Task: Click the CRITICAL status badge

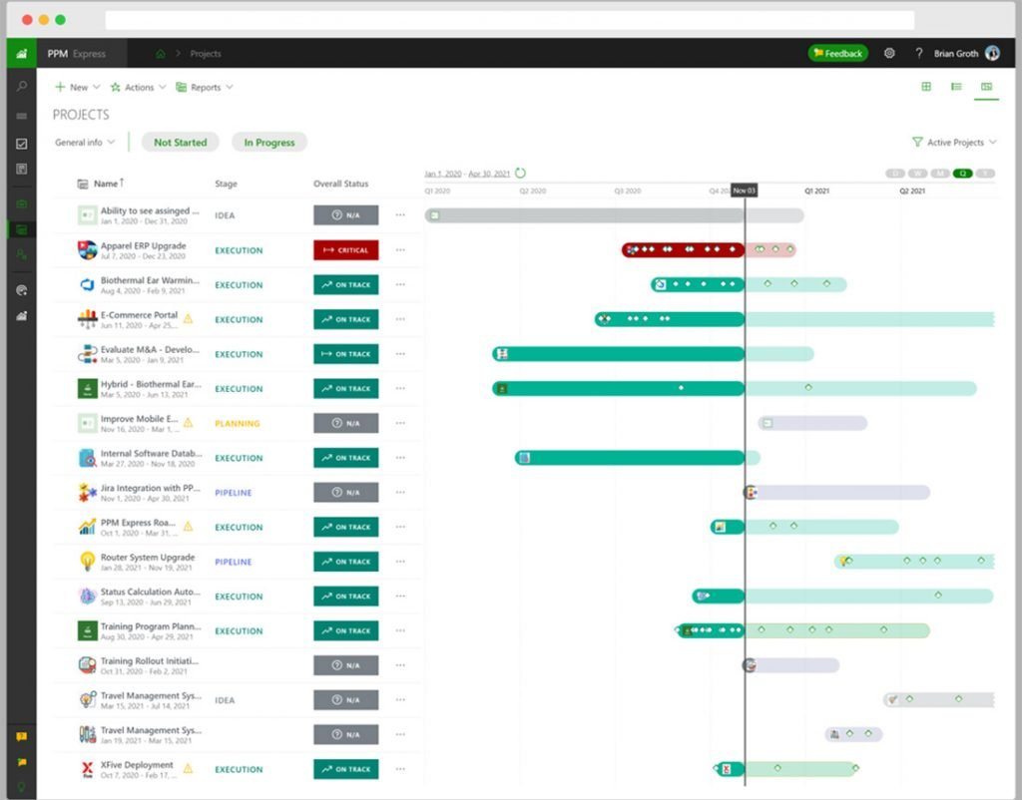Action: click(x=346, y=249)
